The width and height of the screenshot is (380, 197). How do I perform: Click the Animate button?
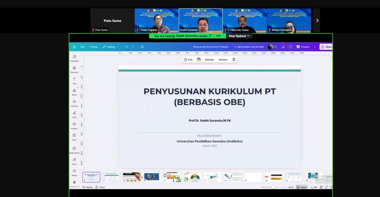209,59
